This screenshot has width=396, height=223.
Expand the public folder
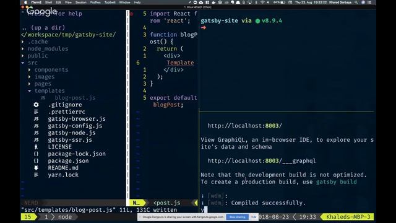[x=23, y=56]
